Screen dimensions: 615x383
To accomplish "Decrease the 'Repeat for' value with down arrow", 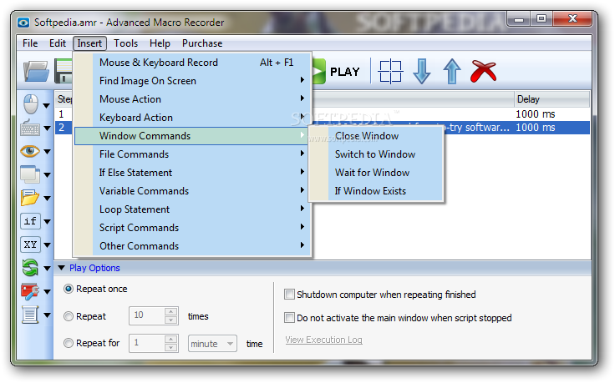I will [x=170, y=347].
